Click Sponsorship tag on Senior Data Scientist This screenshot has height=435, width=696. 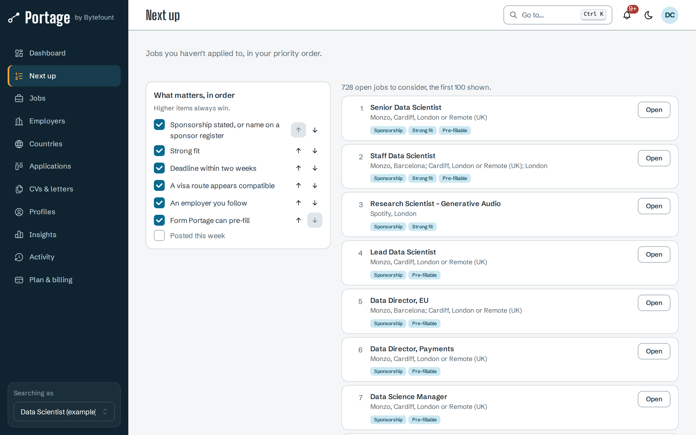(388, 130)
